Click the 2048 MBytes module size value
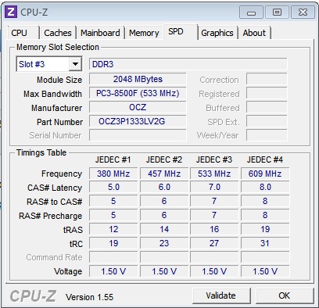 (138, 79)
